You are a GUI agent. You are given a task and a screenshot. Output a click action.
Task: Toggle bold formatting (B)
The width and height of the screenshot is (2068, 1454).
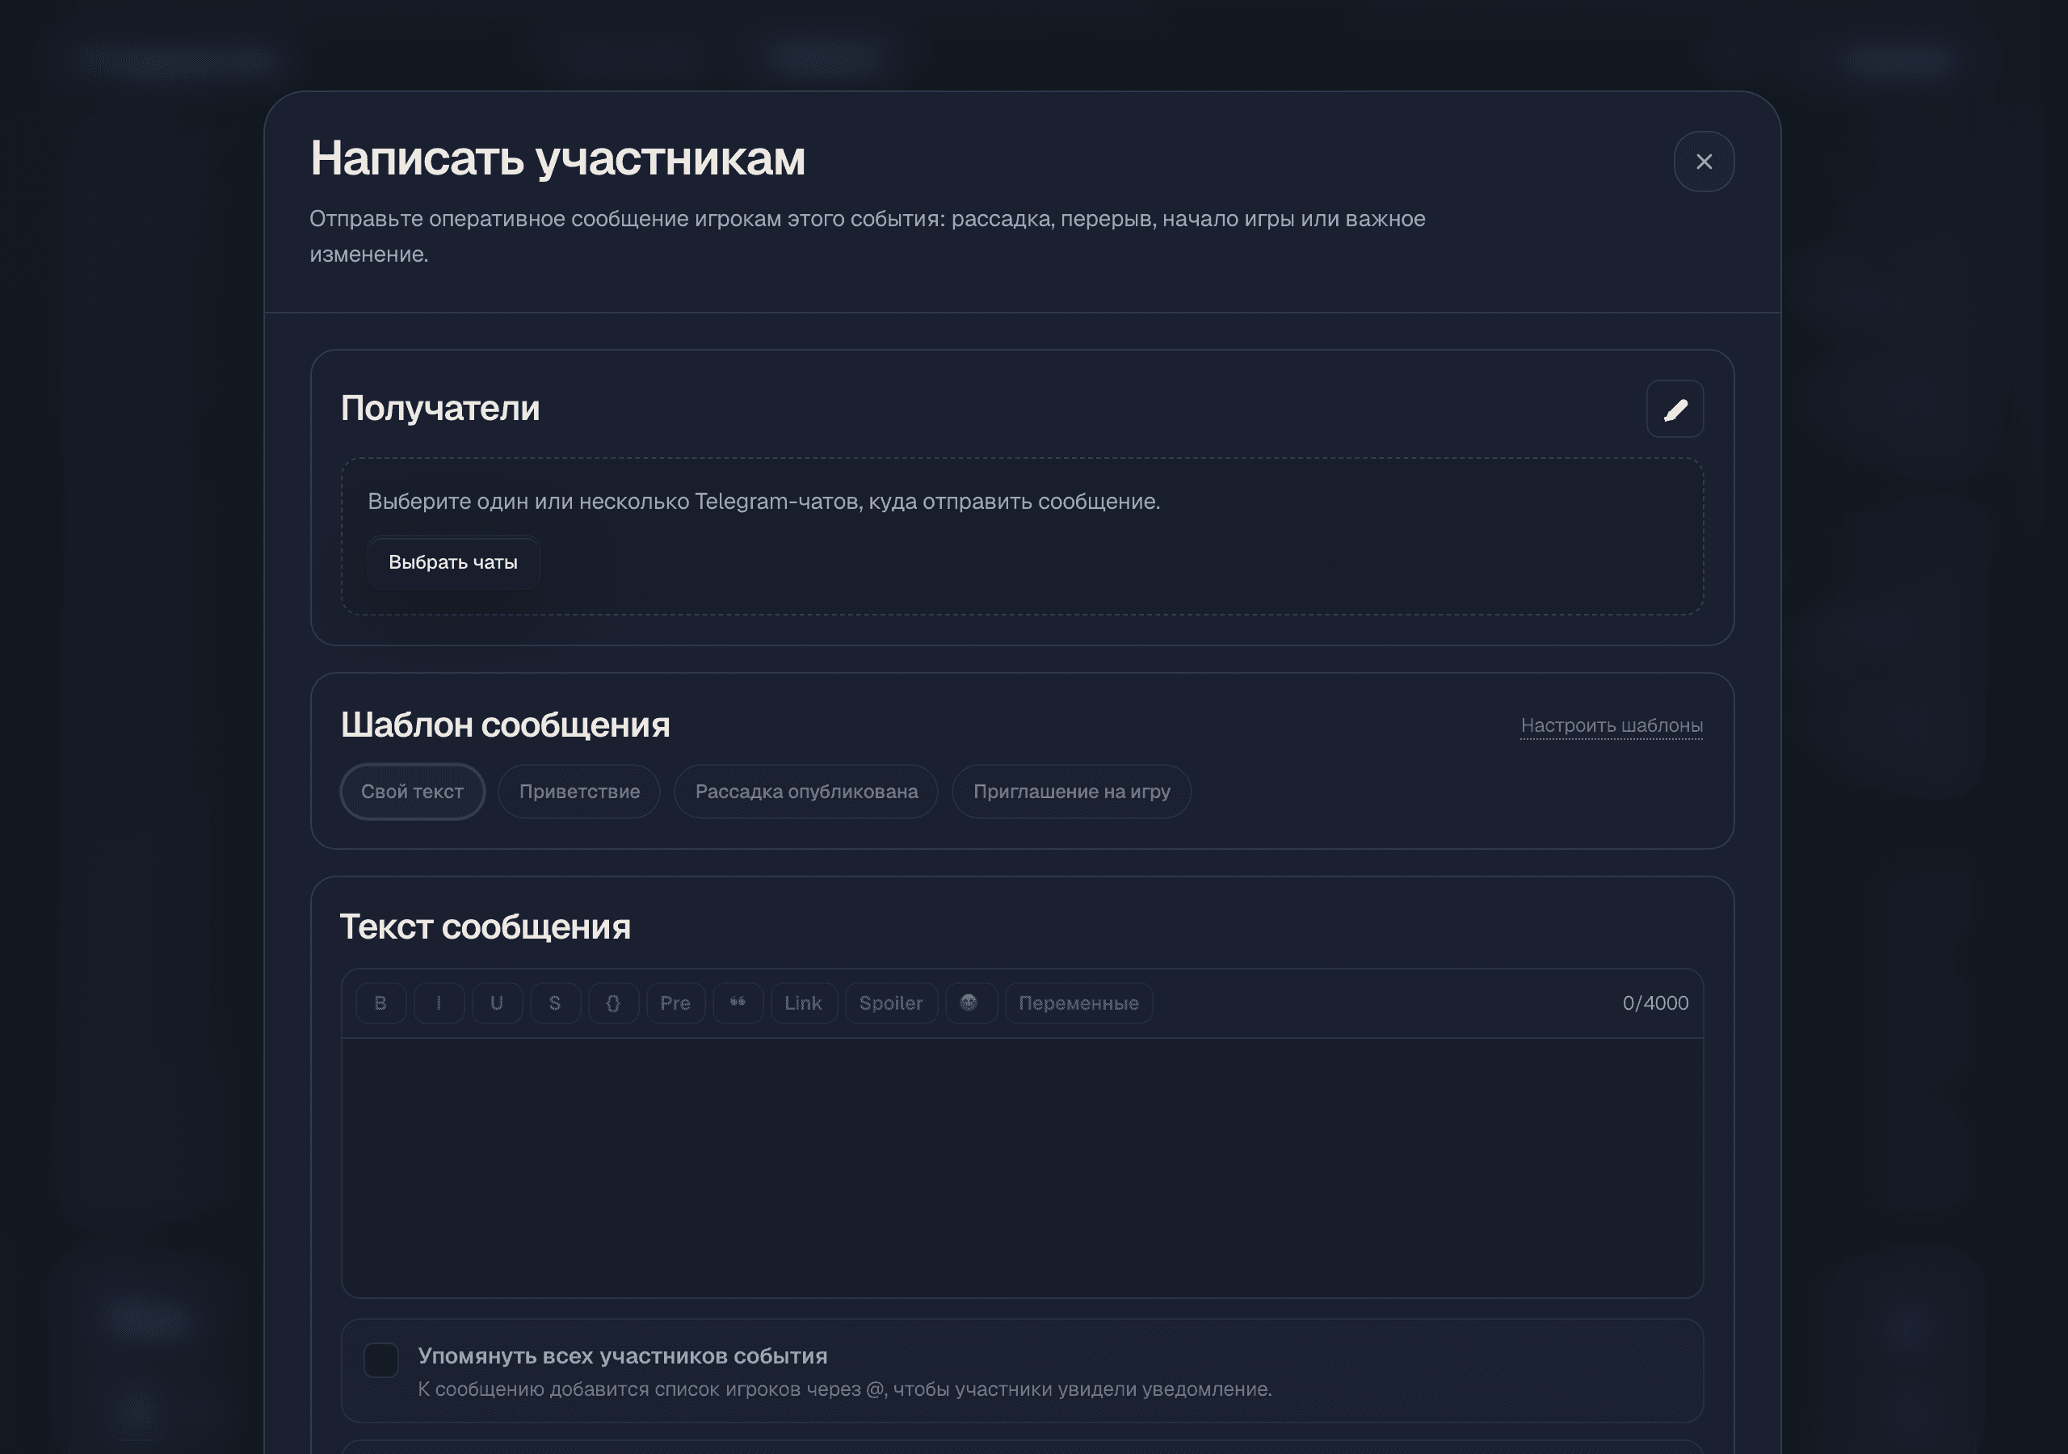point(381,1002)
